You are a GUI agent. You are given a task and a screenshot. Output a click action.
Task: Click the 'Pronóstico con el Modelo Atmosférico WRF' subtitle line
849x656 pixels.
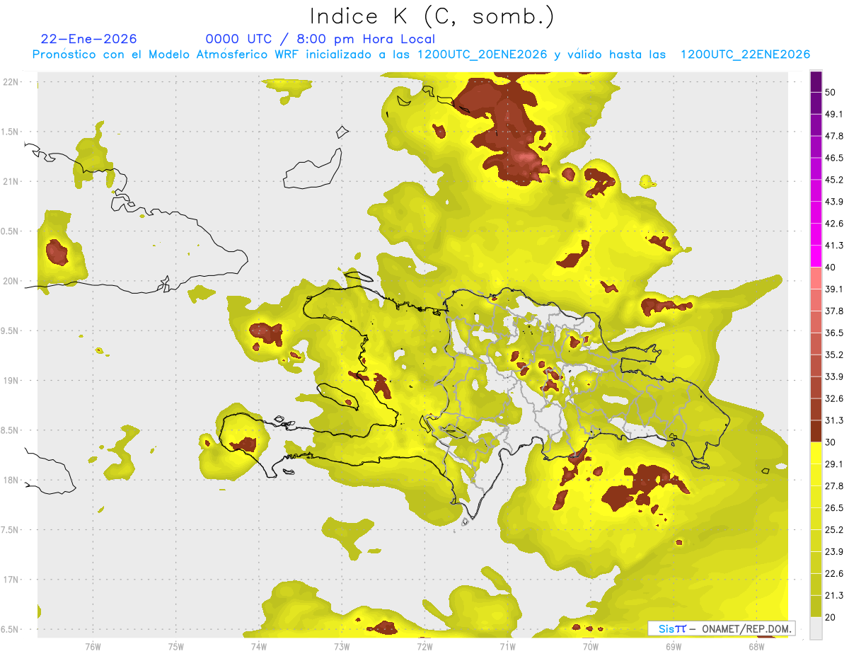421,54
